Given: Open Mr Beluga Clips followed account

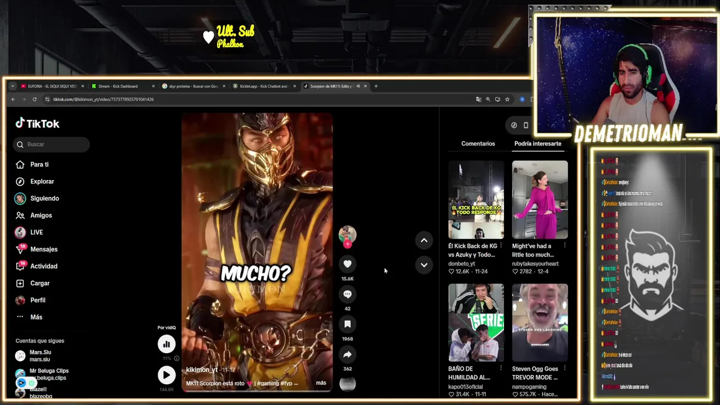Looking at the screenshot, I should click(x=42, y=374).
